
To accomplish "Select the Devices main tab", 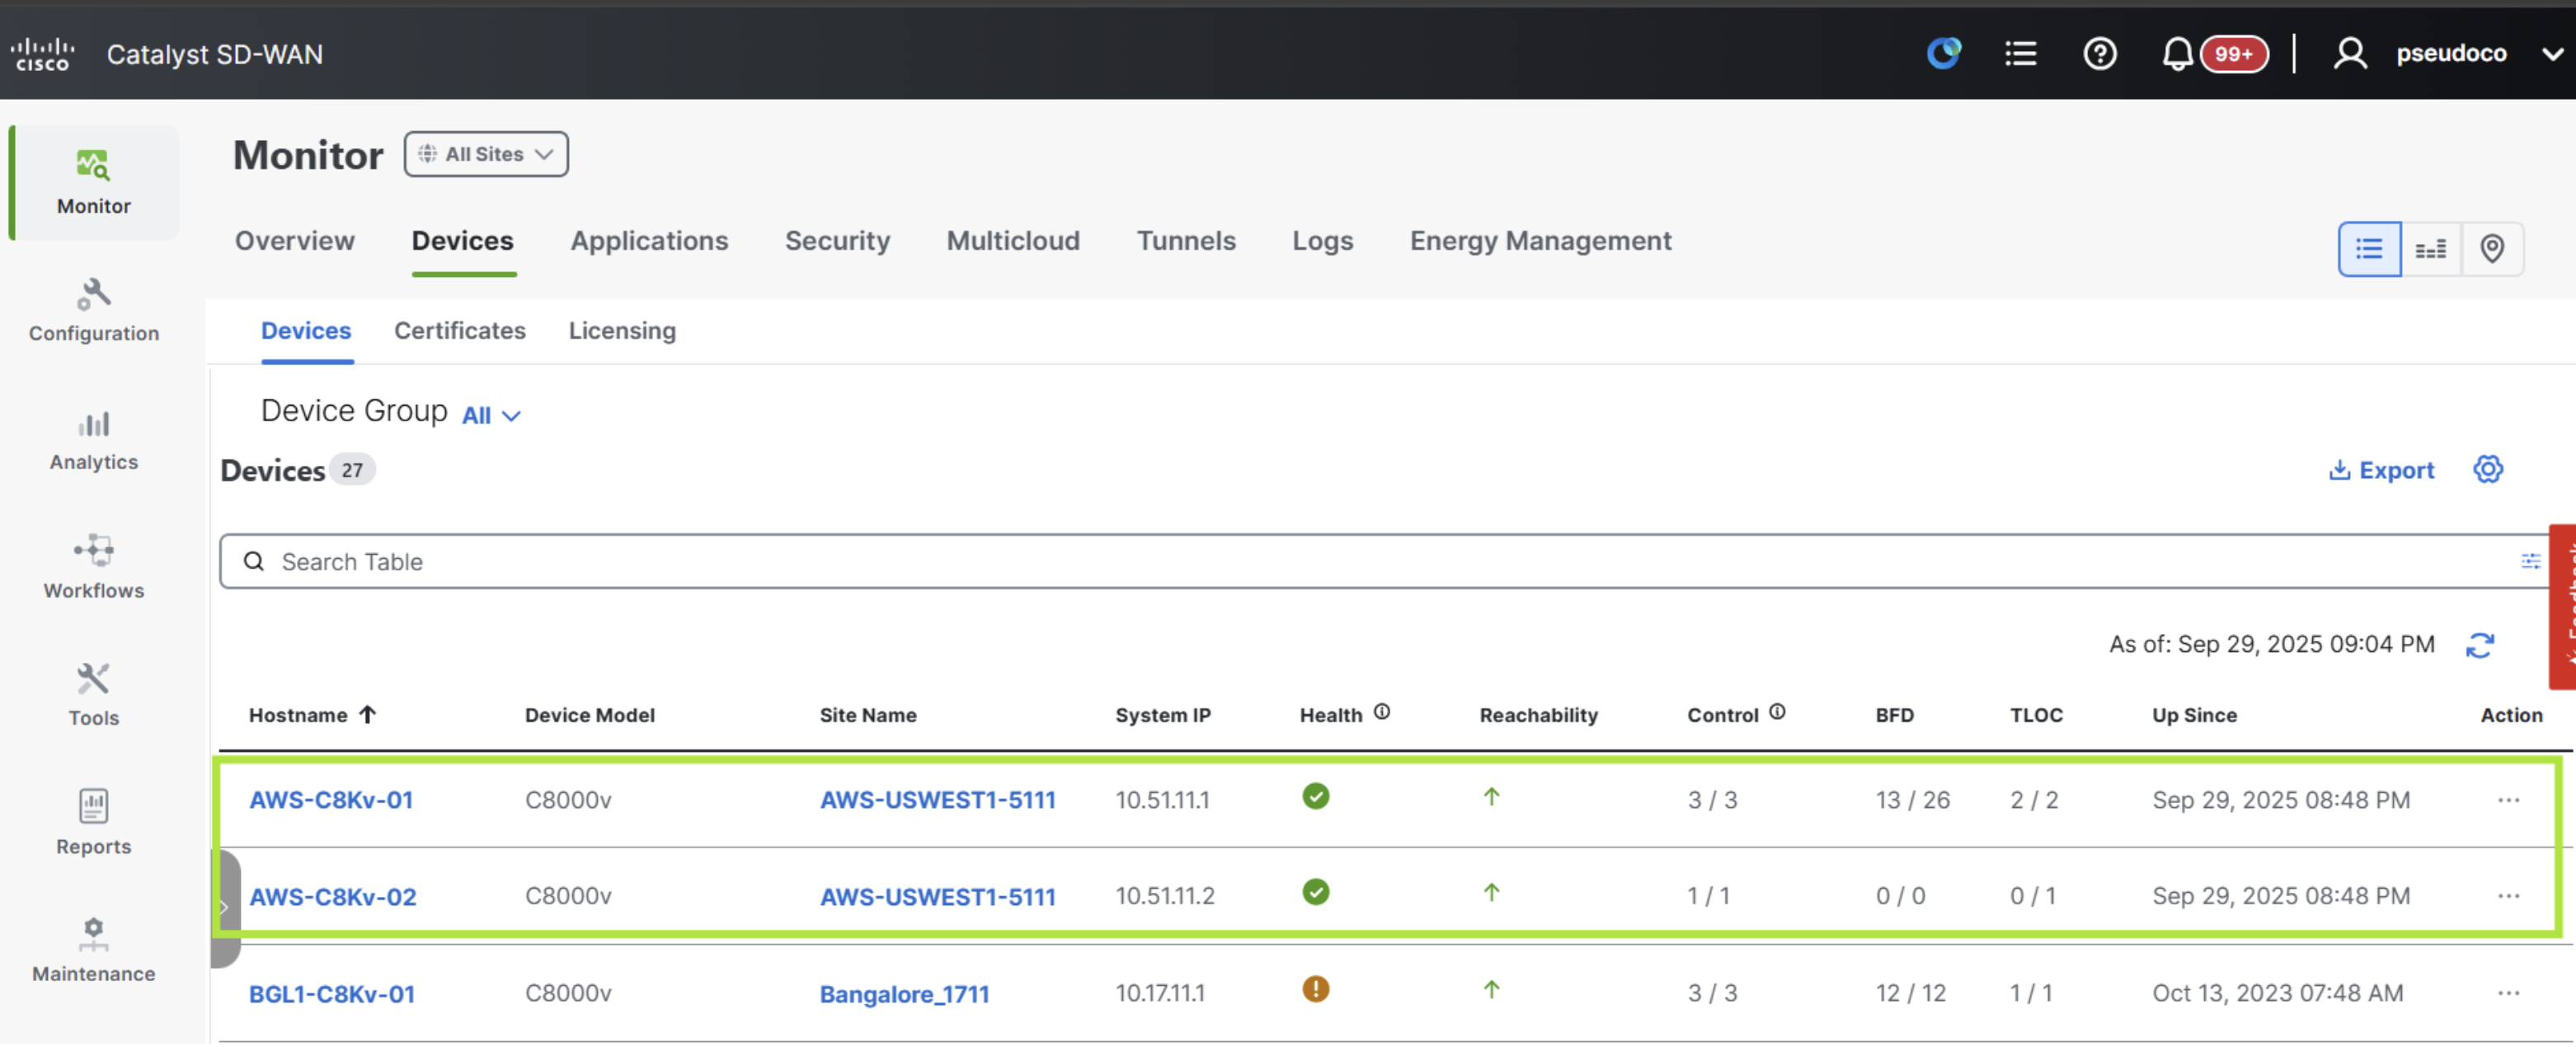I will [462, 241].
